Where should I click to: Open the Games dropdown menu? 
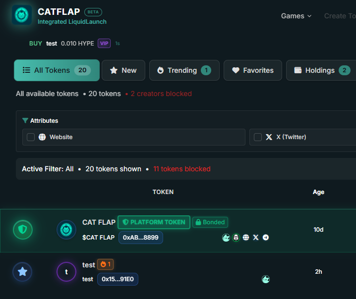296,16
